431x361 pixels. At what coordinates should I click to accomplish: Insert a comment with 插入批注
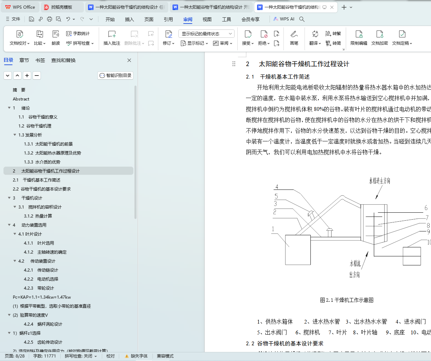tap(112, 38)
